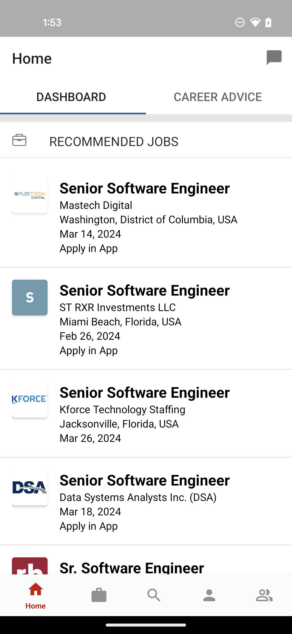Tap the DSA company logo
This screenshot has height=634, width=292.
pyautogui.click(x=30, y=487)
